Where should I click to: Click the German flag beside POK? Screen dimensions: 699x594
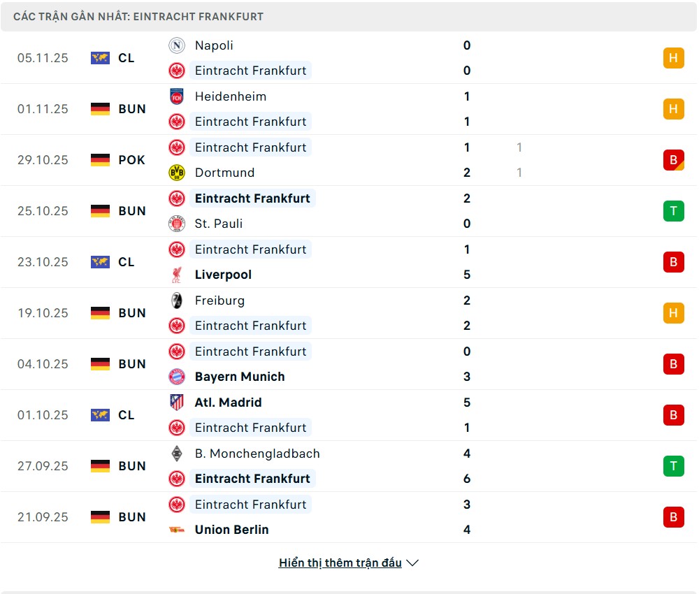pos(100,160)
